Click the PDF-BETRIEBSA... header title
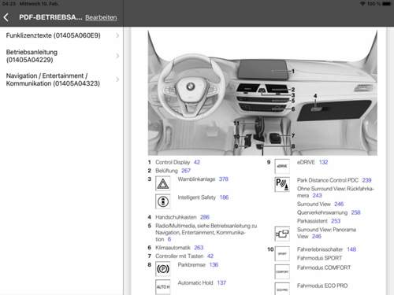 [50, 17]
